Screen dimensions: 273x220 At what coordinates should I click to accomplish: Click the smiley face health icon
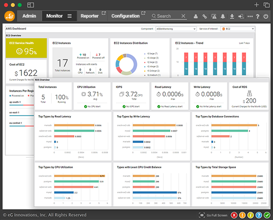[x=20, y=51]
